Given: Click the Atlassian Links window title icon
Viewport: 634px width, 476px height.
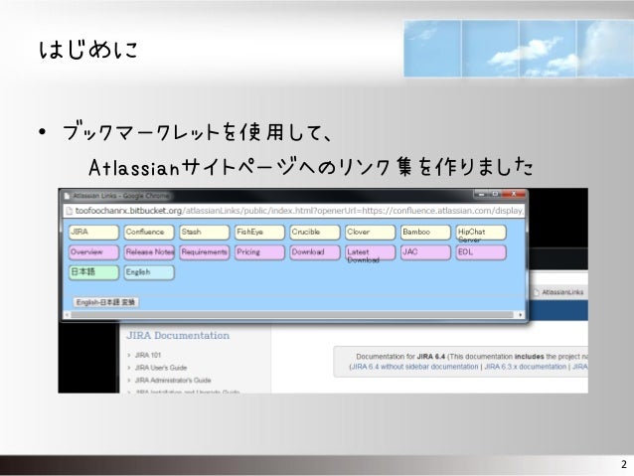Looking at the screenshot, I should pos(68,196).
